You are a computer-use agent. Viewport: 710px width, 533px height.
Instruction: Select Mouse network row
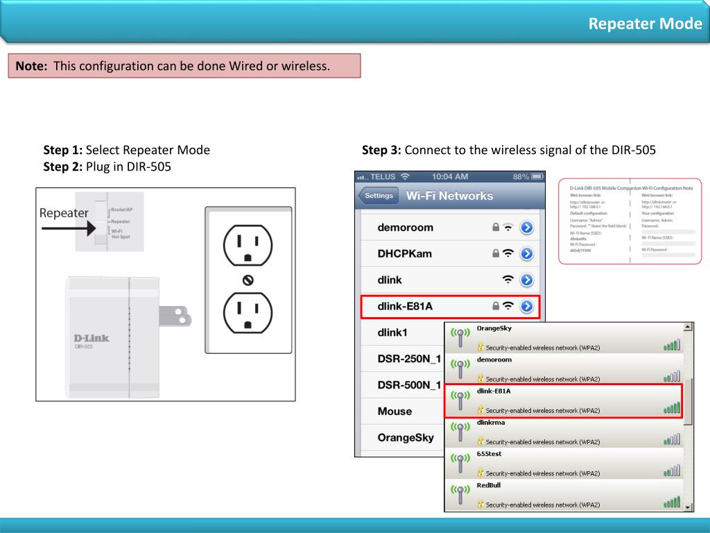pos(403,412)
